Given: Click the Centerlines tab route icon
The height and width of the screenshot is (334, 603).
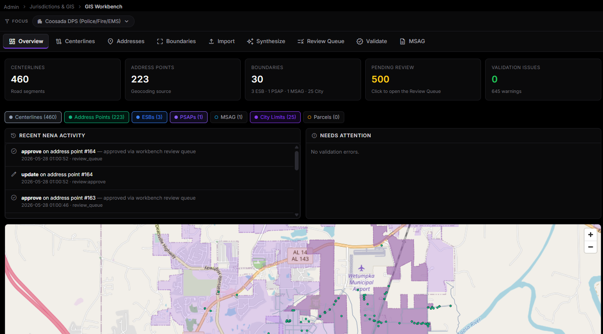Looking at the screenshot, I should [59, 41].
